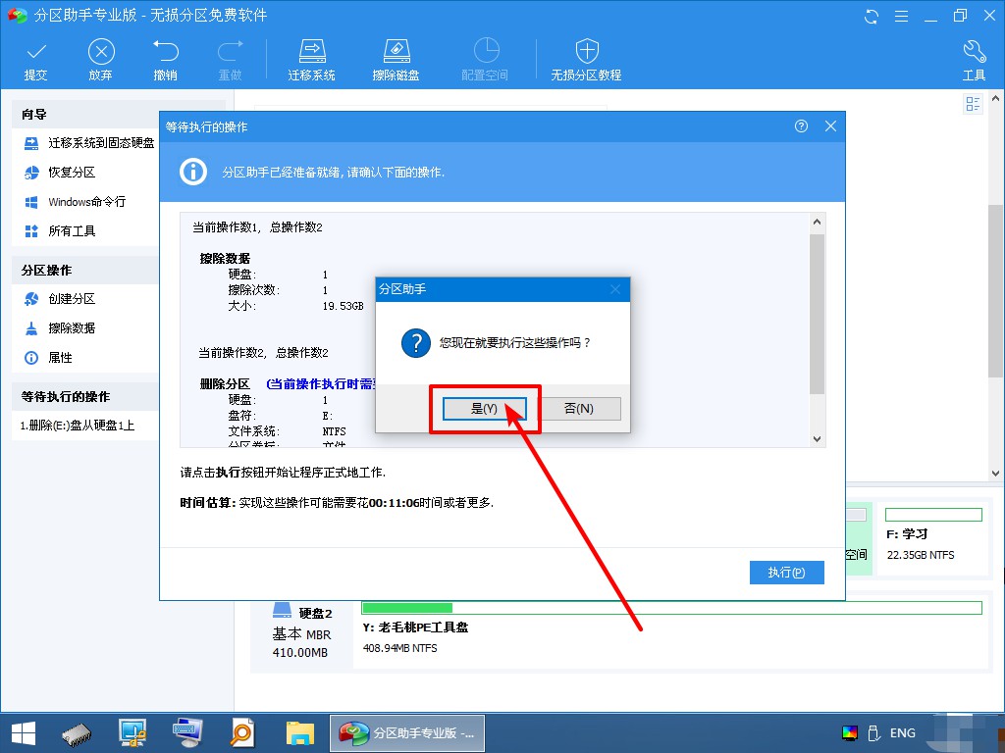This screenshot has height=753, width=1005.
Task: Confirm with the 是(Y) button
Action: [x=485, y=409]
